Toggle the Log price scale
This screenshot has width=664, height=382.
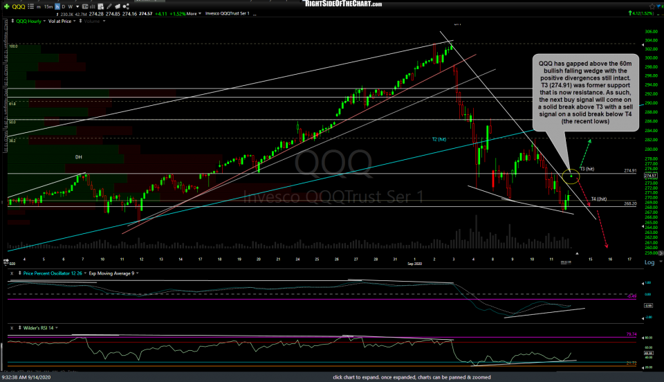[649, 262]
